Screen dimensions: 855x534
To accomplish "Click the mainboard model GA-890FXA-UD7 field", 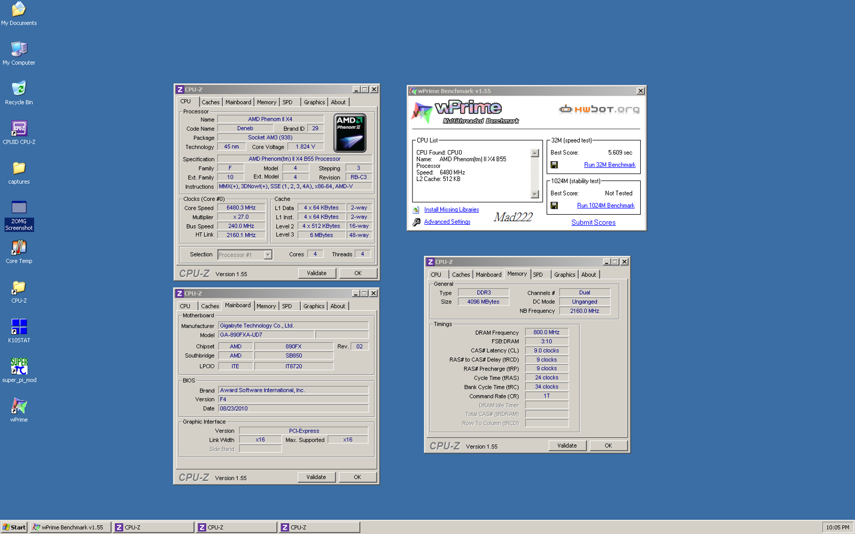I will click(266, 335).
